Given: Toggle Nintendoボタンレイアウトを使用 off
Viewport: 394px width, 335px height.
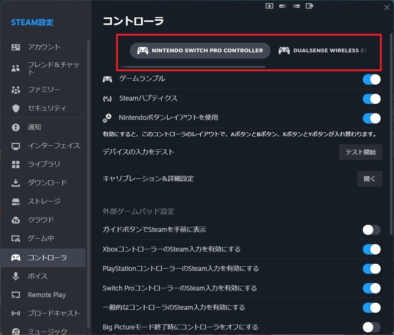Looking at the screenshot, I should pos(371,118).
